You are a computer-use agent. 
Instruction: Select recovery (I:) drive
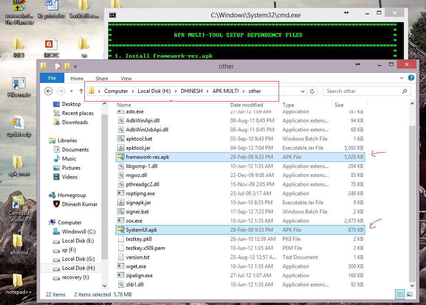point(75,277)
